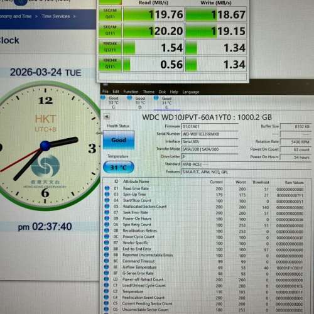Select the drive D: disk tab

[x=137, y=102]
